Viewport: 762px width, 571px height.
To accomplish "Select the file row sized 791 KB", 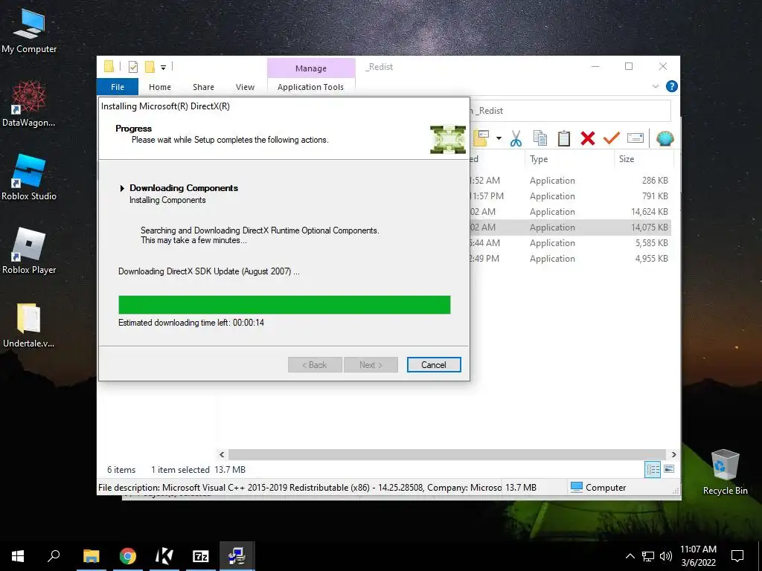I will tap(570, 196).
